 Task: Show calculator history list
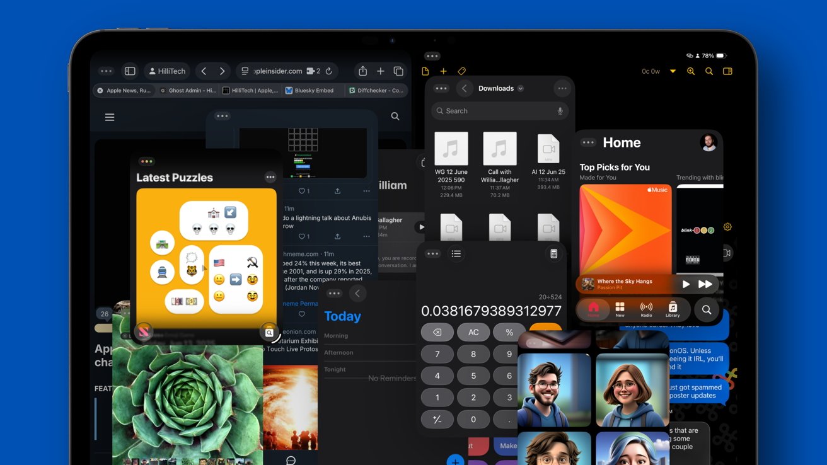point(456,253)
